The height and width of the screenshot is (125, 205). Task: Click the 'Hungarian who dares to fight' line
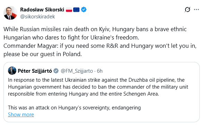pyautogui.click(x=71, y=37)
